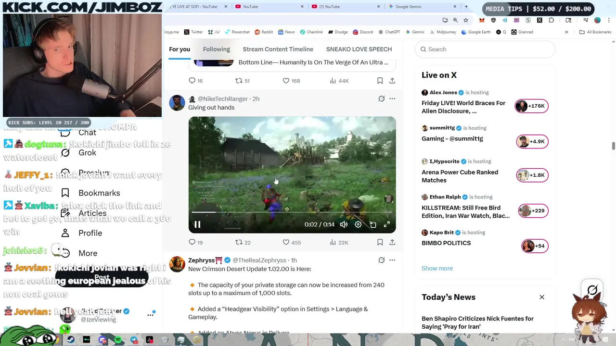Image resolution: width=616 pixels, height=346 pixels.
Task: Open the SNEAKO LOVE SPEECH tab
Action: tap(359, 49)
